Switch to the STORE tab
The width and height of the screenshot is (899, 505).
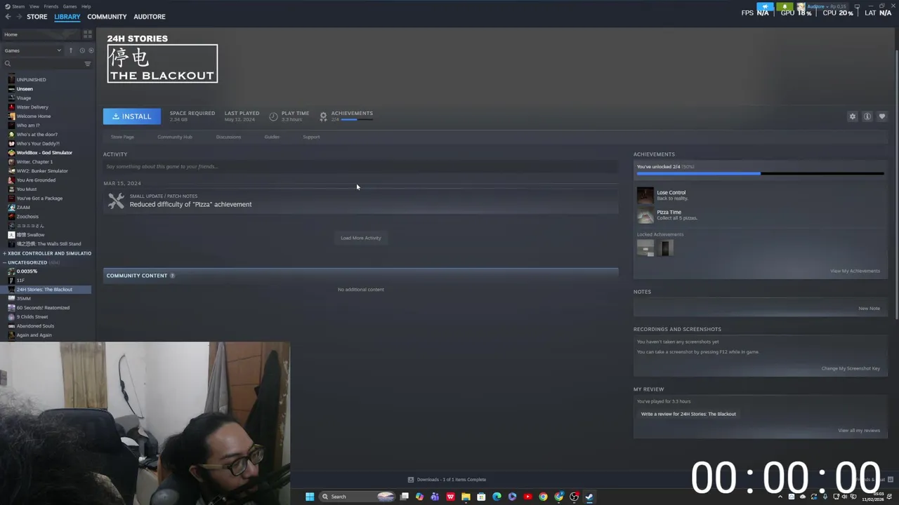click(37, 17)
